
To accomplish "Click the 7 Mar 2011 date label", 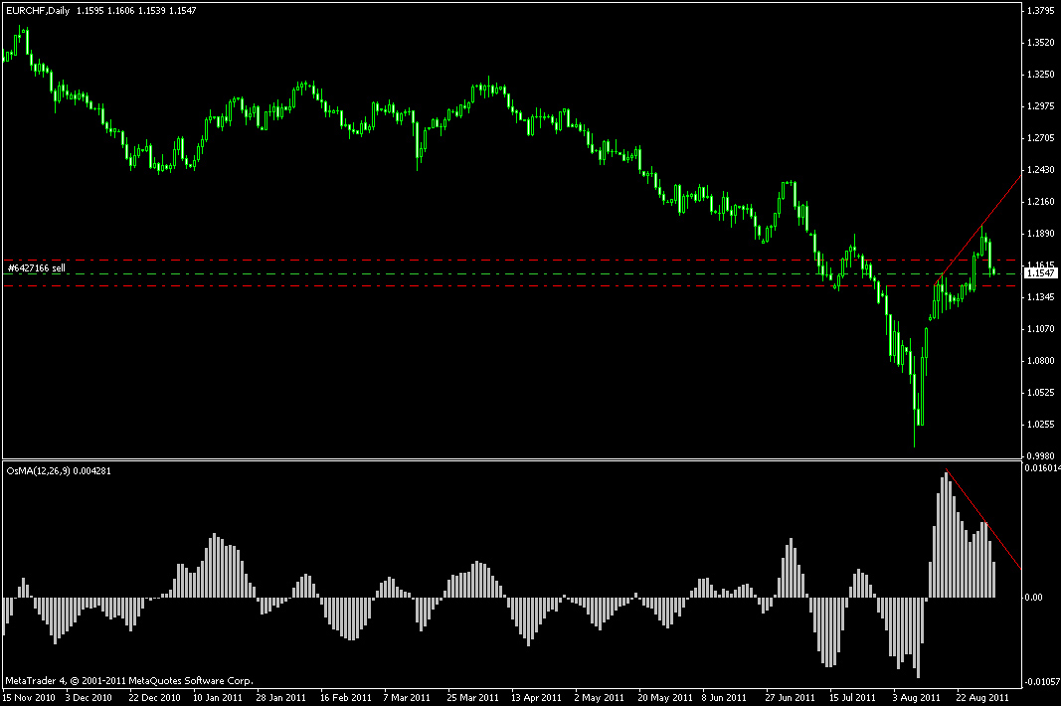I will point(407,697).
